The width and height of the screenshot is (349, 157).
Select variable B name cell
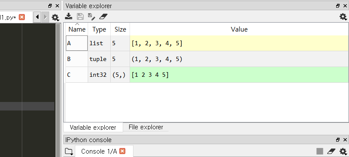(x=77, y=59)
